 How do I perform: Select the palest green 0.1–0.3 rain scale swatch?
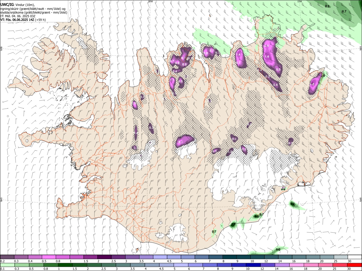(7, 265)
